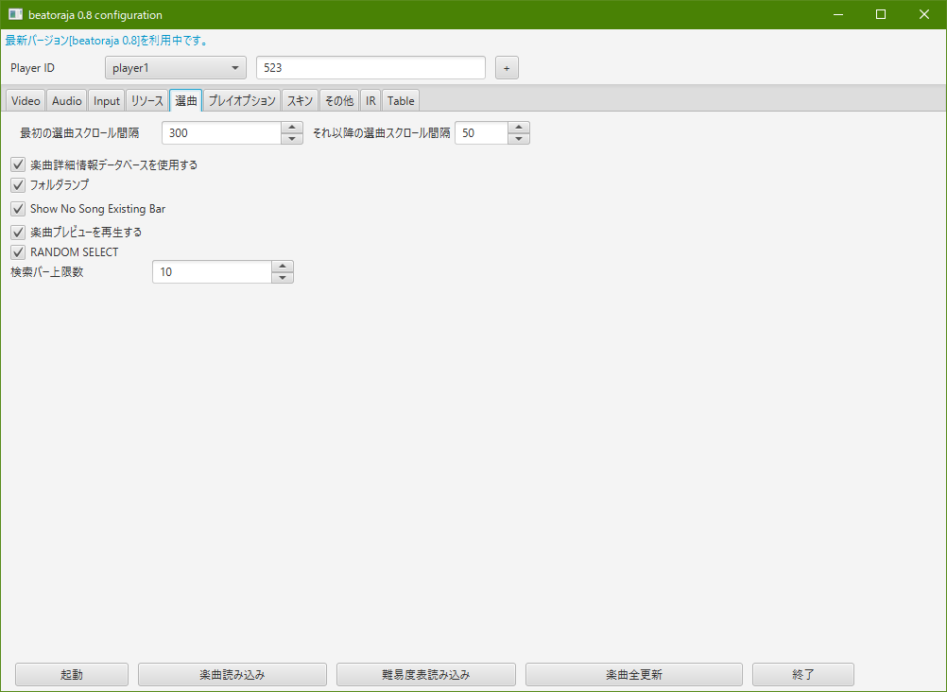The height and width of the screenshot is (692, 947).
Task: Open the プレイオプション tab
Action: coord(242,101)
